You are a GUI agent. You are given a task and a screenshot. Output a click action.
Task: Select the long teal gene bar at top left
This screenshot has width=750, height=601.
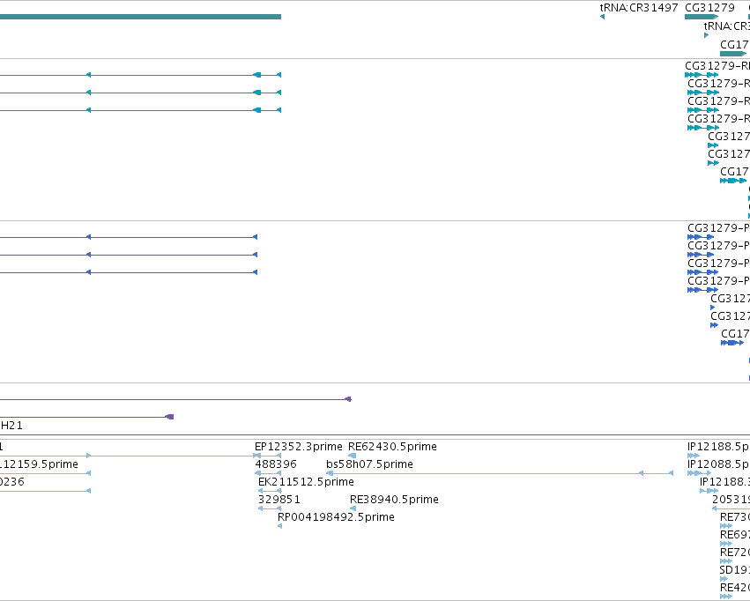[140, 17]
